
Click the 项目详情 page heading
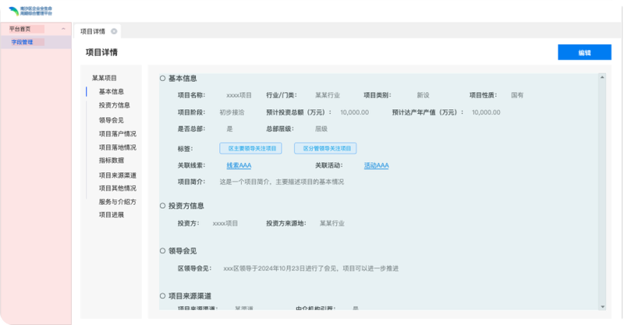tap(101, 52)
